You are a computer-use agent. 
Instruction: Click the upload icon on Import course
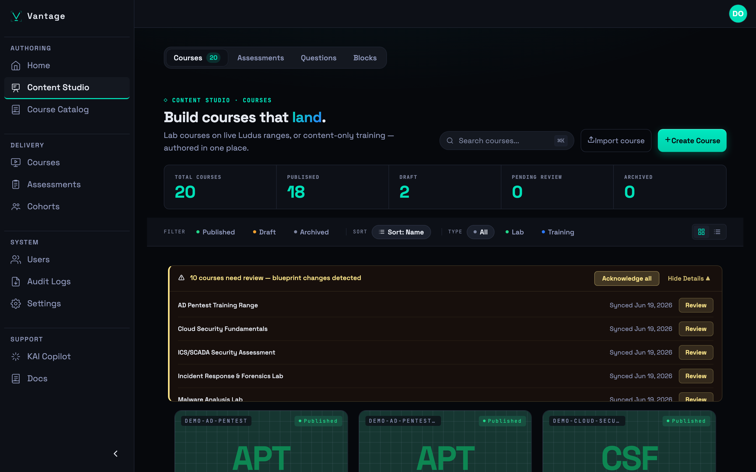point(591,140)
